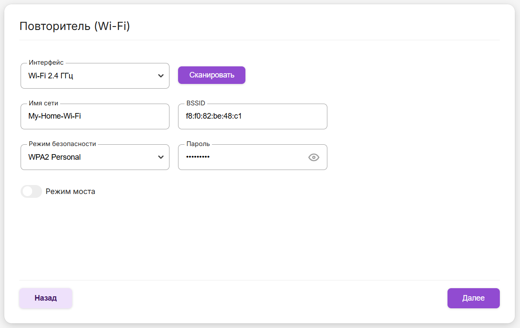Open the Интерфейс dropdown showing Wi-Fi 2.4 ГГц
Image resolution: width=520 pixels, height=328 pixels.
point(90,76)
